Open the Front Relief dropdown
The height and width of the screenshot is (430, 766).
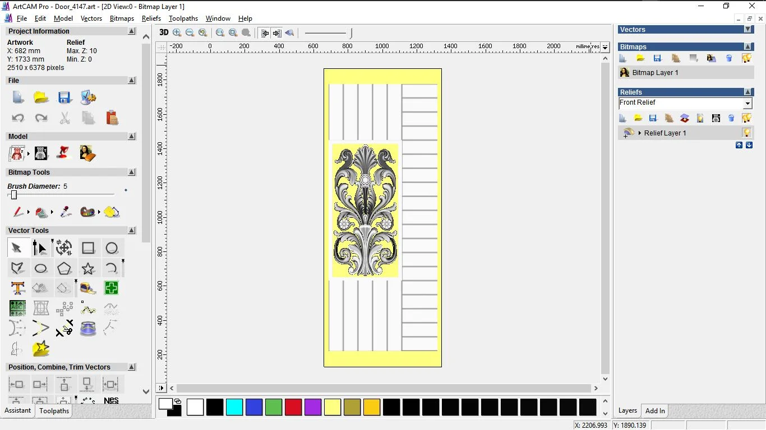point(747,104)
